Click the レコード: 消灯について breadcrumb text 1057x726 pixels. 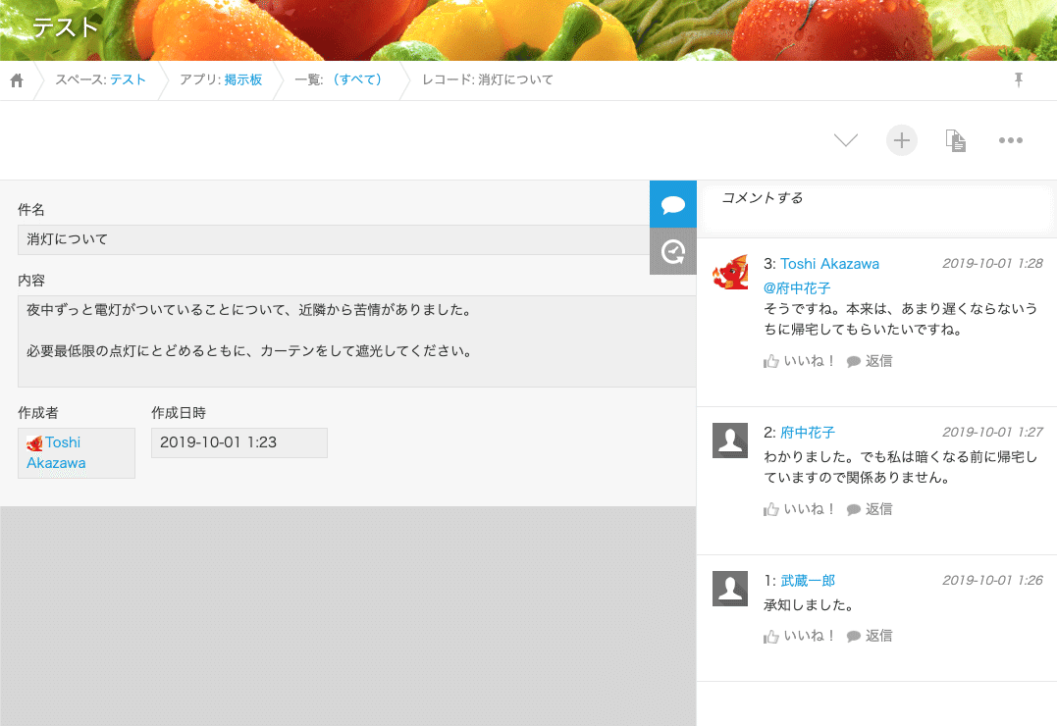488,79
